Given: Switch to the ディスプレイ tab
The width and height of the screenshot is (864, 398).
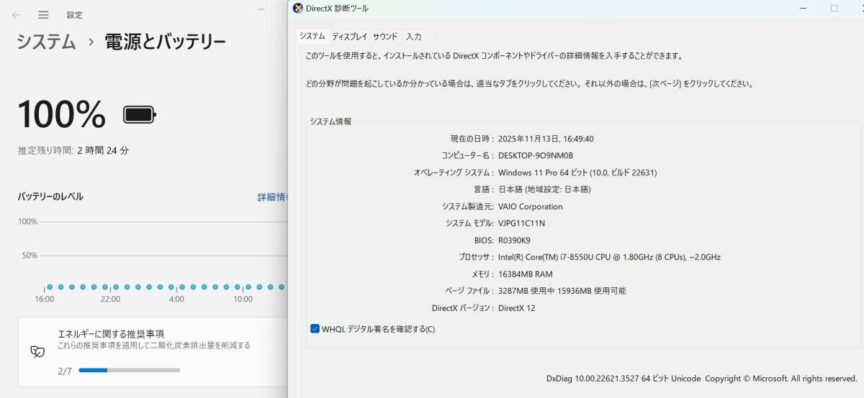Looking at the screenshot, I should (349, 37).
